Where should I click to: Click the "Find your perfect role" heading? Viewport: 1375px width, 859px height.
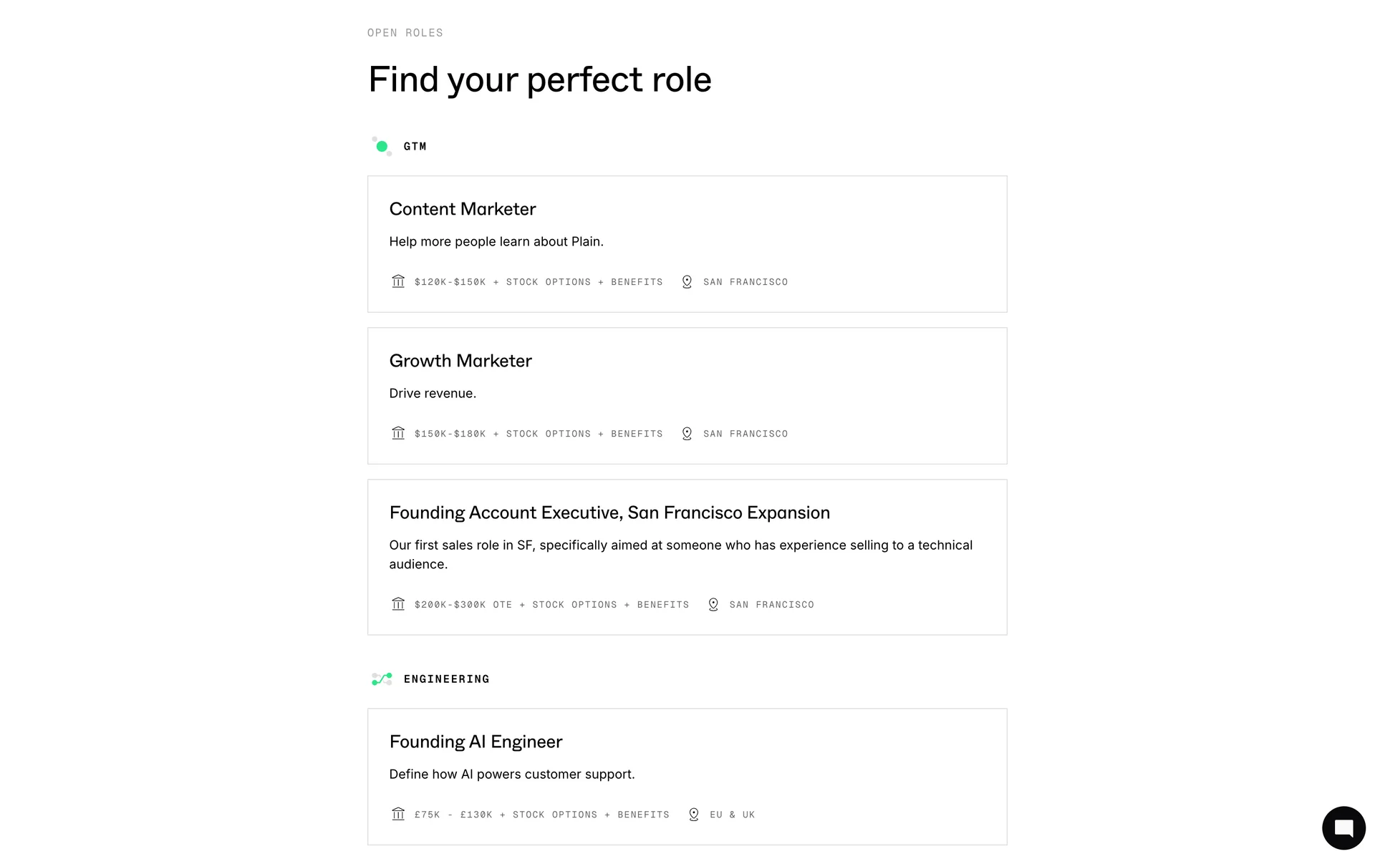click(539, 79)
